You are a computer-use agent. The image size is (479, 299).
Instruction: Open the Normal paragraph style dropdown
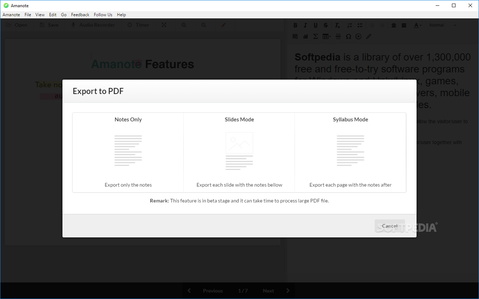[x=443, y=25]
